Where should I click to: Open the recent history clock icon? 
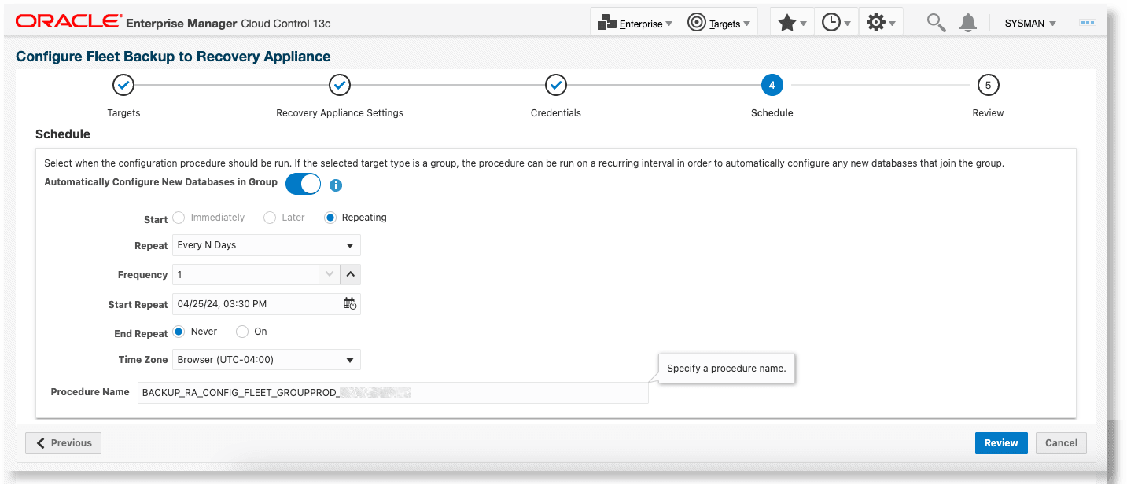tap(831, 21)
